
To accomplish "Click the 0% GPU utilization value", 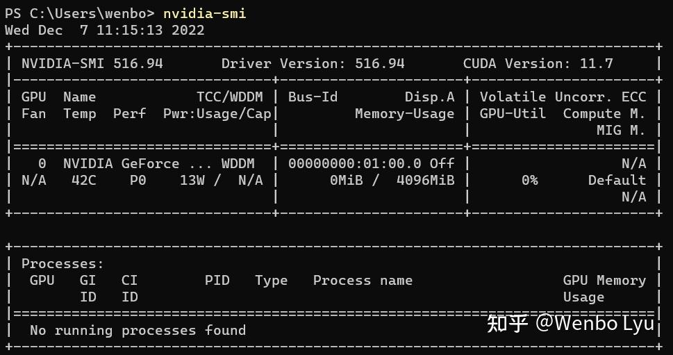I will pyautogui.click(x=529, y=180).
